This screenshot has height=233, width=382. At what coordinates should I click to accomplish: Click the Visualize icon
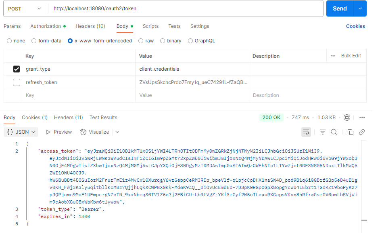83,132
